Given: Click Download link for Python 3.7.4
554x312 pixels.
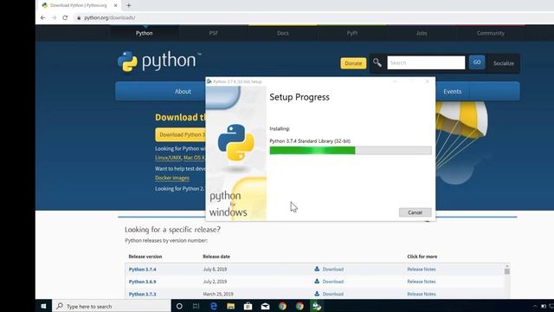Looking at the screenshot, I should 332,270.
